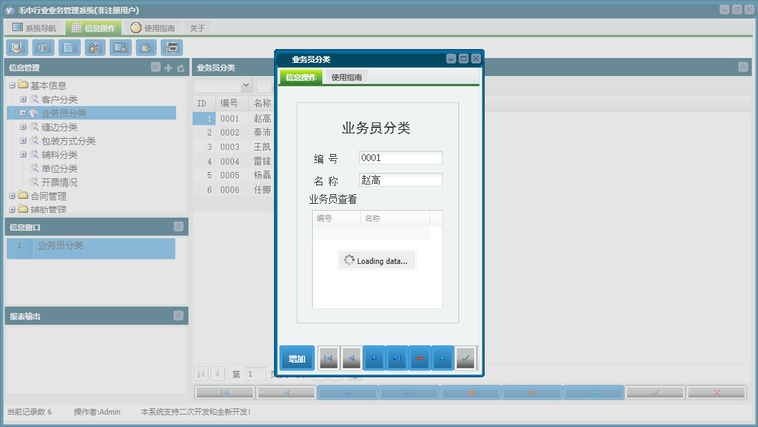Click the 编号 column header in dialog subgrid

tap(336, 218)
